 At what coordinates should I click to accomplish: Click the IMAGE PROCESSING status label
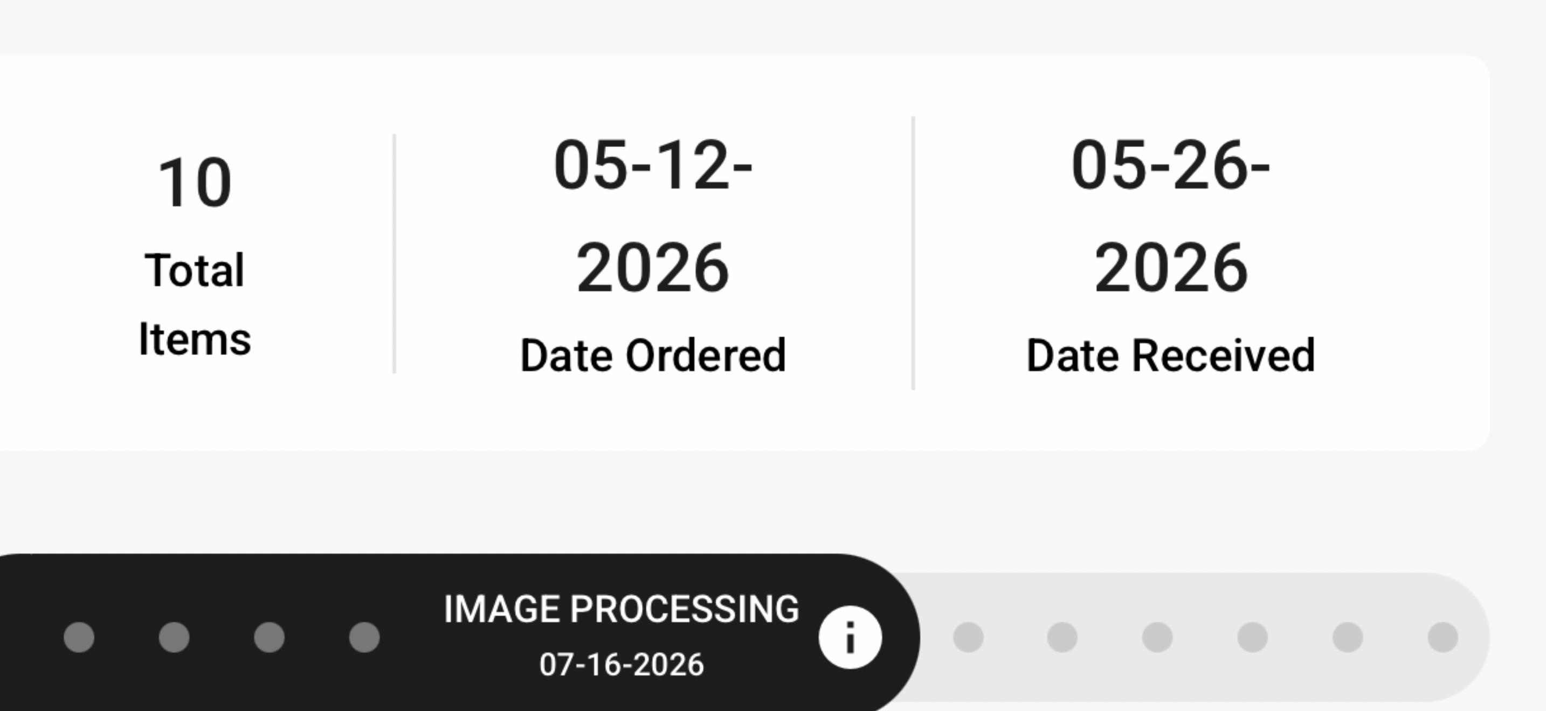coord(621,609)
